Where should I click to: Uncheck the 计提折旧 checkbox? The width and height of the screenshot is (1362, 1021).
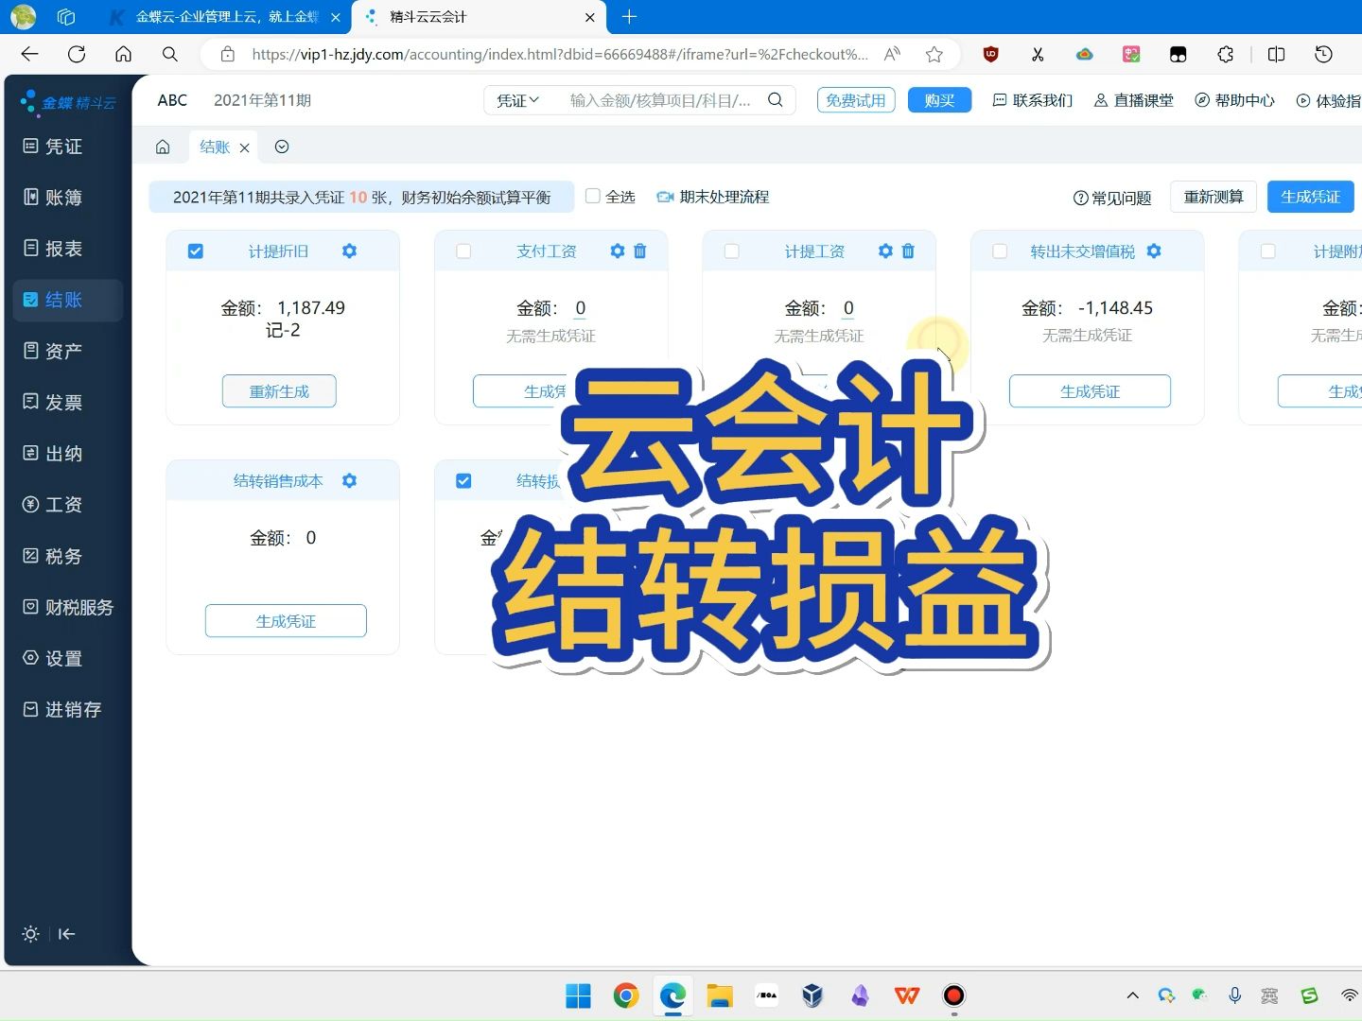point(196,251)
